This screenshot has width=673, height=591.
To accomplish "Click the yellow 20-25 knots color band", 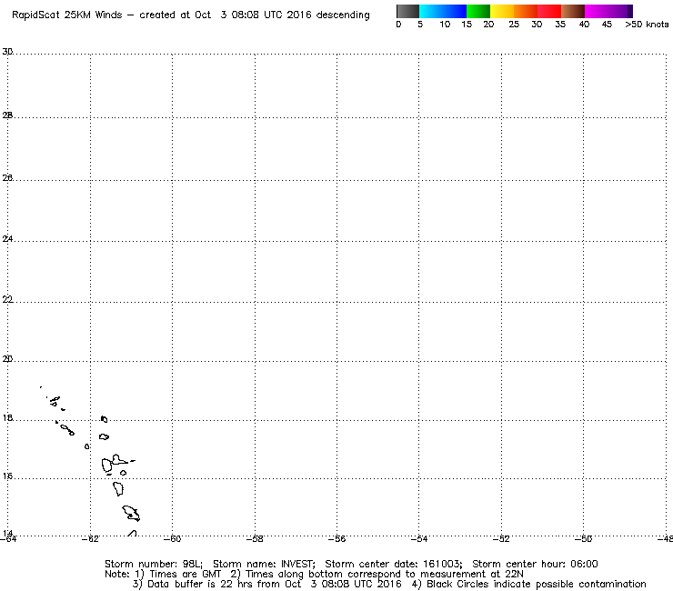I will click(502, 11).
